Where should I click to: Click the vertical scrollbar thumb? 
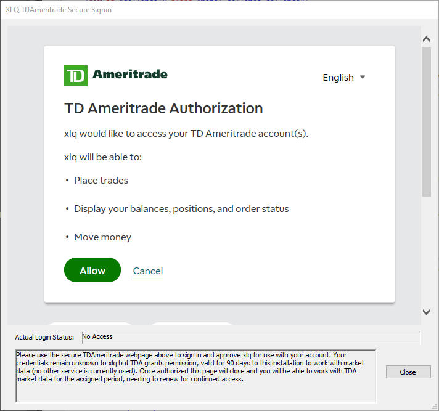tap(426, 122)
